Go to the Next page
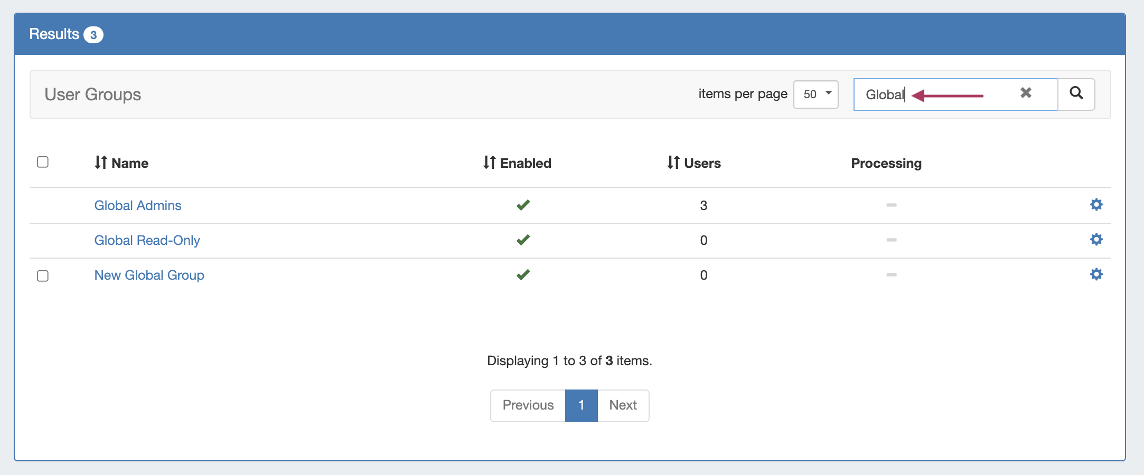The image size is (1144, 475). [623, 405]
